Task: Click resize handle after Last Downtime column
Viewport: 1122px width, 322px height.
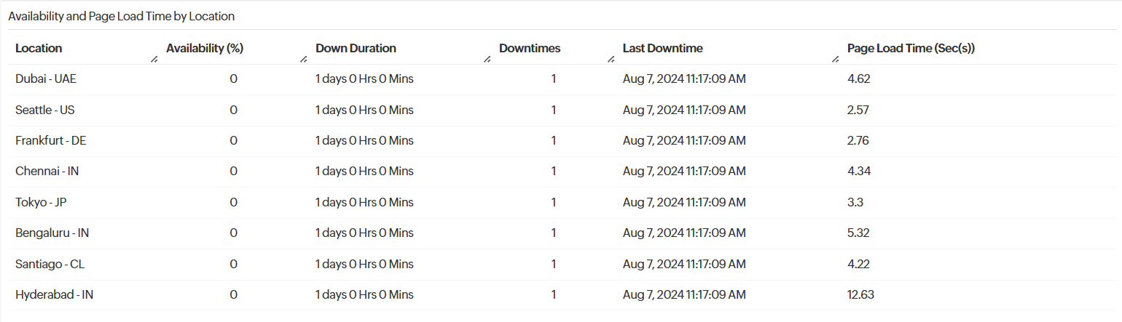Action: point(835,60)
